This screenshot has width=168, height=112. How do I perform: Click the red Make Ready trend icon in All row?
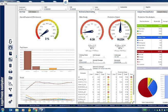pyautogui.click(x=108, y=77)
